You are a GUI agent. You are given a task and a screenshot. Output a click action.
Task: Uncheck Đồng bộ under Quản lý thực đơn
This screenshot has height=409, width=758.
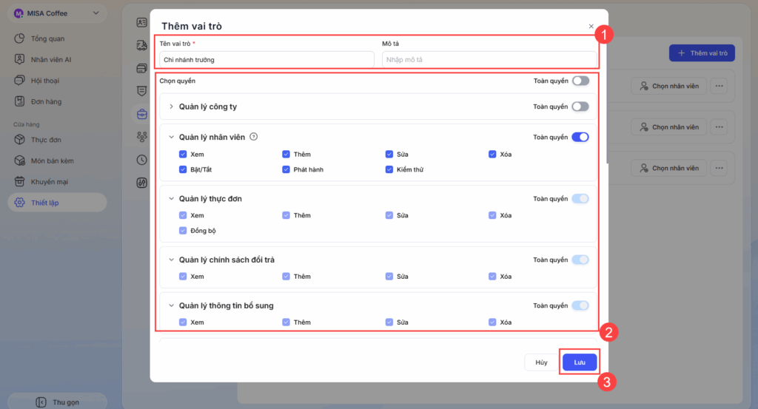pyautogui.click(x=183, y=231)
